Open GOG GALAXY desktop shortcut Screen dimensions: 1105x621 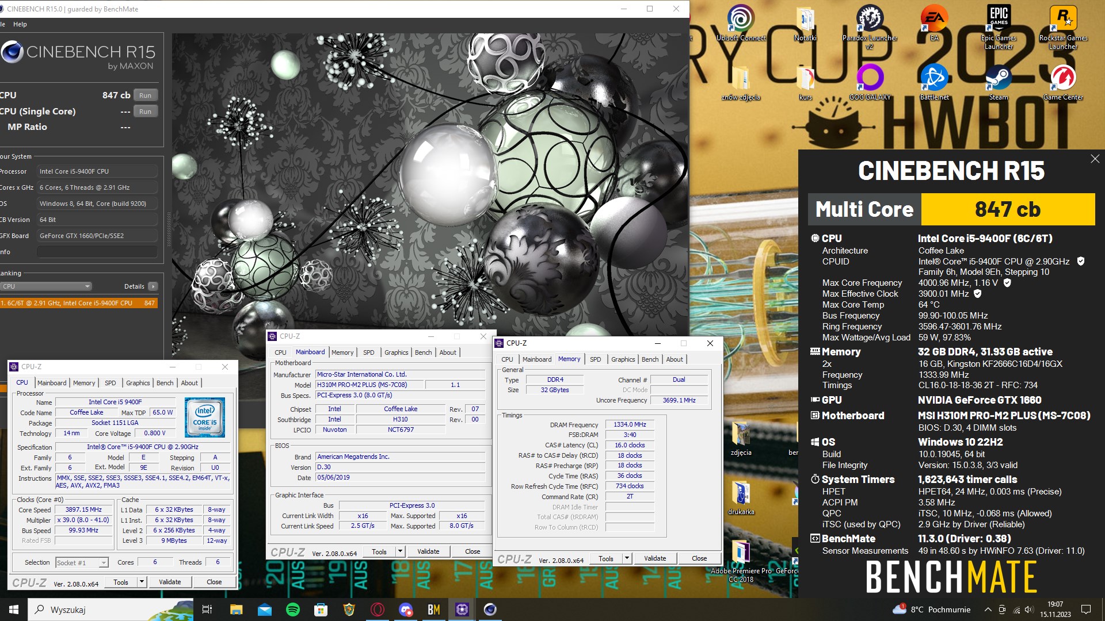coord(870,82)
